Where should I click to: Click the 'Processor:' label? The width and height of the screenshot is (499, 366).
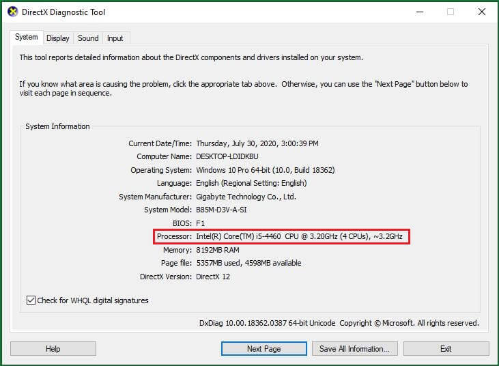pos(174,236)
